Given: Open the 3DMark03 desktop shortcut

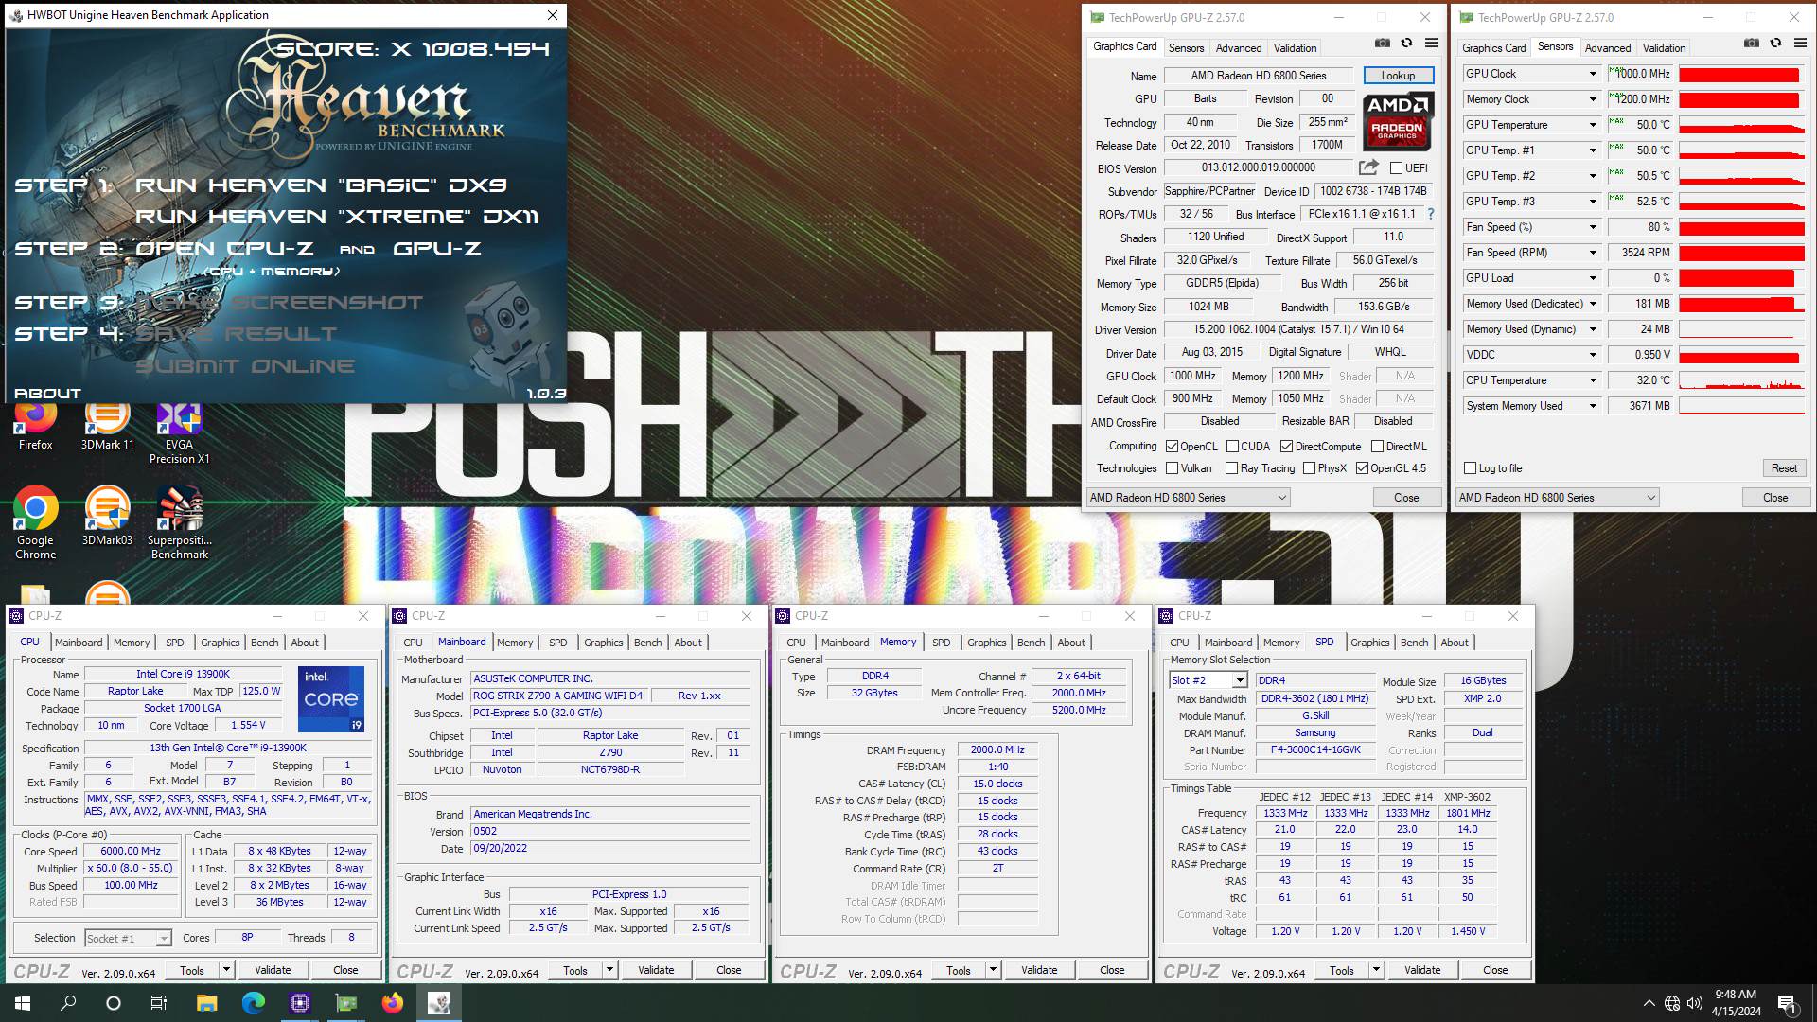Looking at the screenshot, I should coord(107,517).
